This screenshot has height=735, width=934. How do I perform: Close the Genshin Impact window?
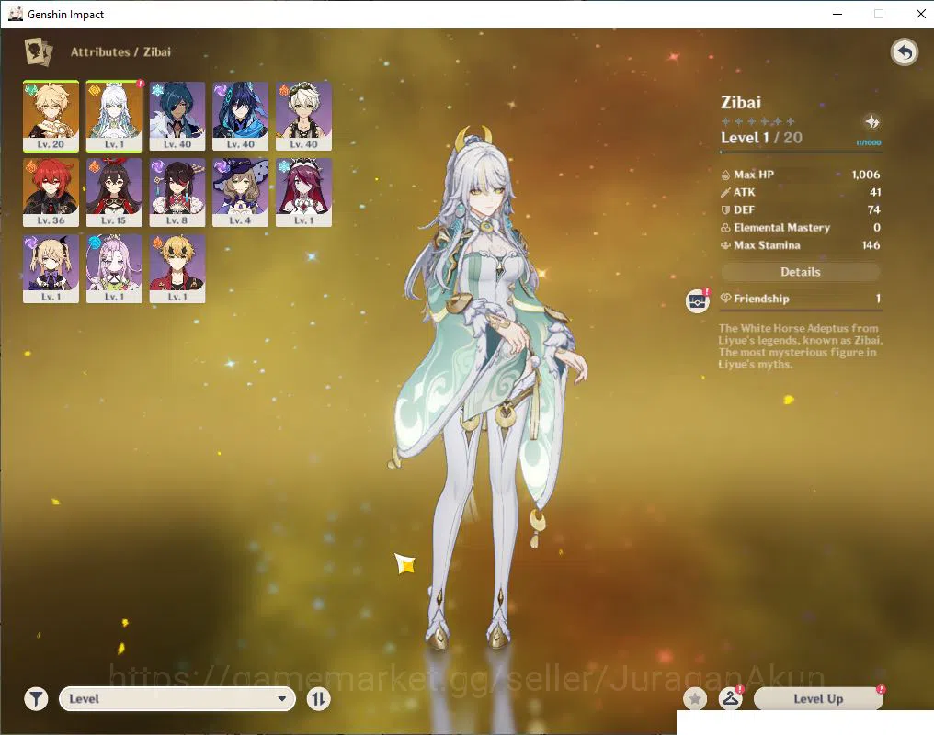(920, 14)
